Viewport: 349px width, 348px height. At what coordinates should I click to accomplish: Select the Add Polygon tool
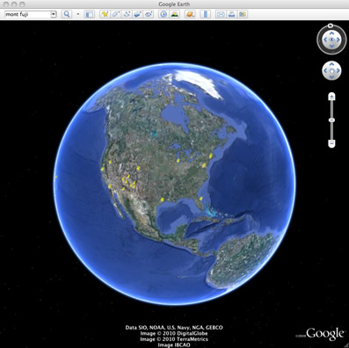coord(116,14)
